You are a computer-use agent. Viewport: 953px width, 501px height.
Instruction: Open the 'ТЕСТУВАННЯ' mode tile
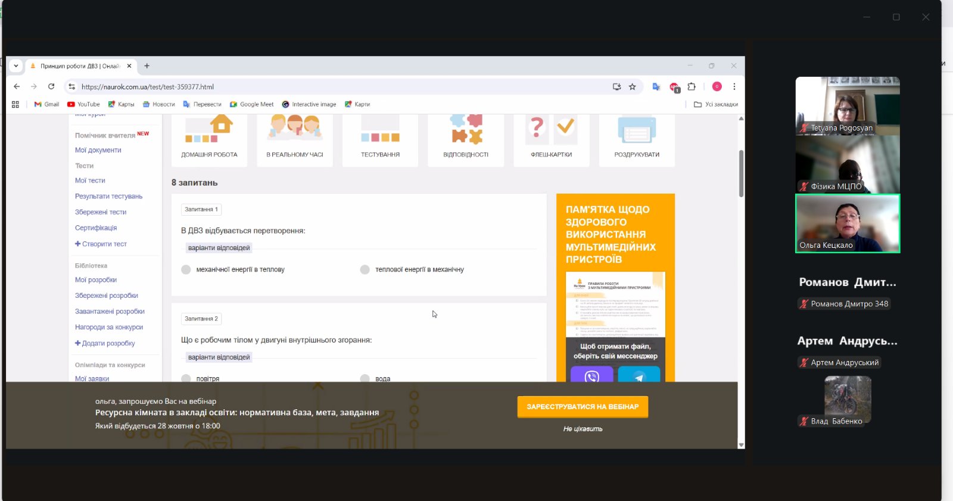point(380,141)
